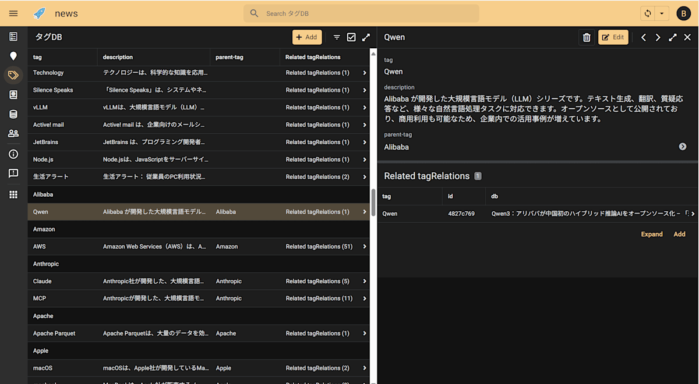Collapse the Apache group header
699x384 pixels.
199,316
